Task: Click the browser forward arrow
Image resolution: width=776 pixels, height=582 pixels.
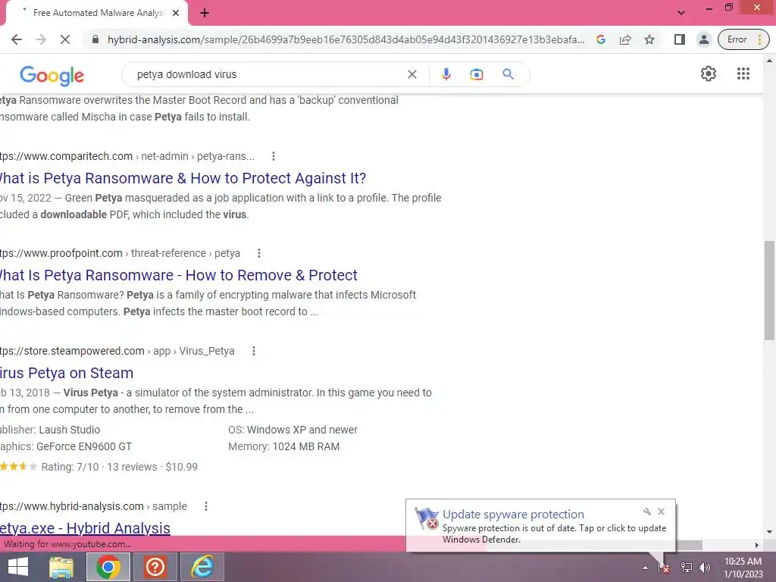Action: coord(41,39)
